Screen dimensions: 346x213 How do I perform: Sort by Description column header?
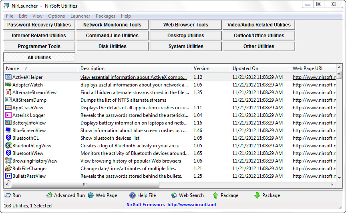pyautogui.click(x=135, y=68)
